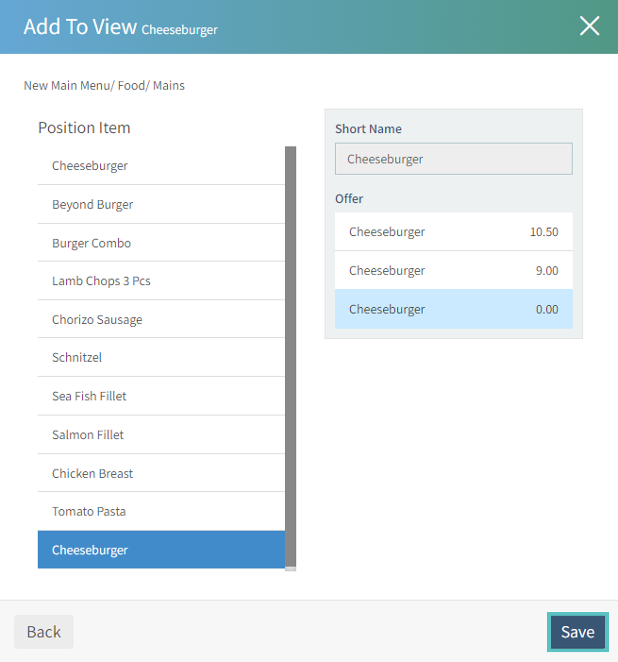618x662 pixels.
Task: Close the Add To View dialog
Action: [589, 26]
